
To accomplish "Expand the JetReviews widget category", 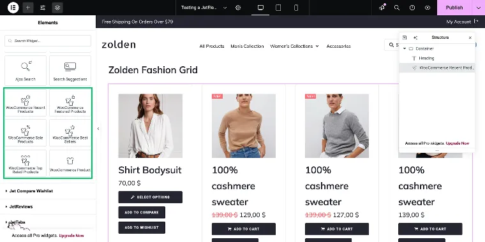I will coord(48,206).
